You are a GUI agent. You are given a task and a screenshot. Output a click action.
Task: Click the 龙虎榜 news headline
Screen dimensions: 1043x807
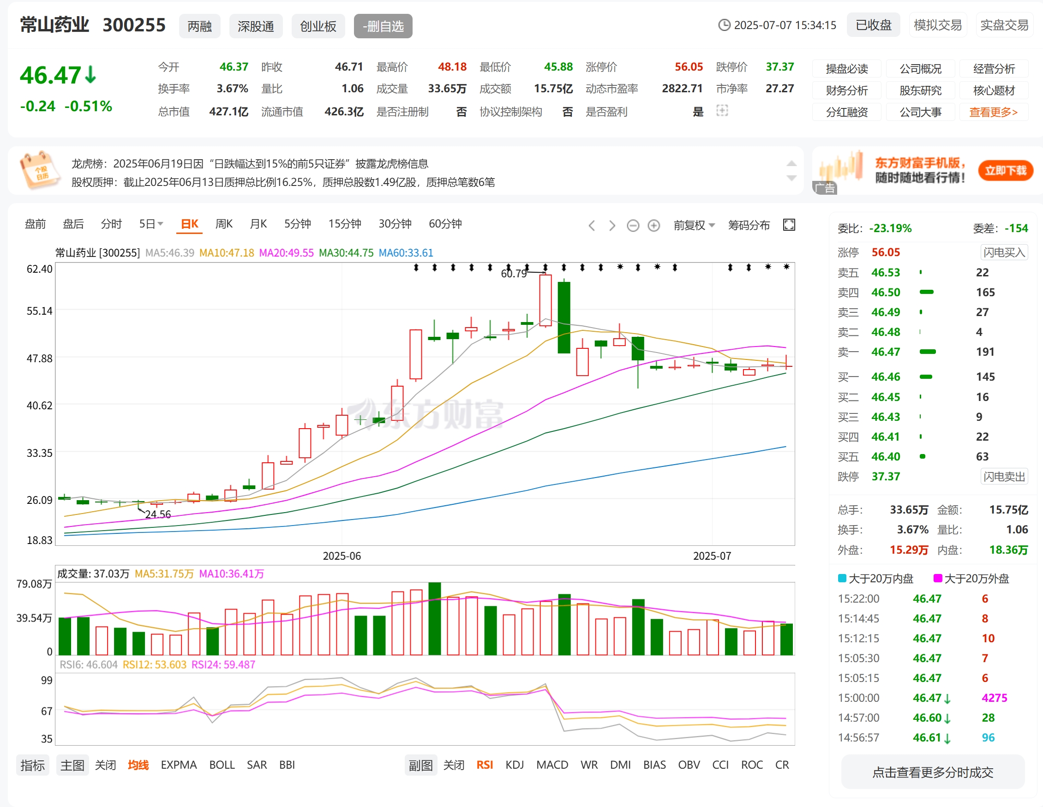[250, 164]
